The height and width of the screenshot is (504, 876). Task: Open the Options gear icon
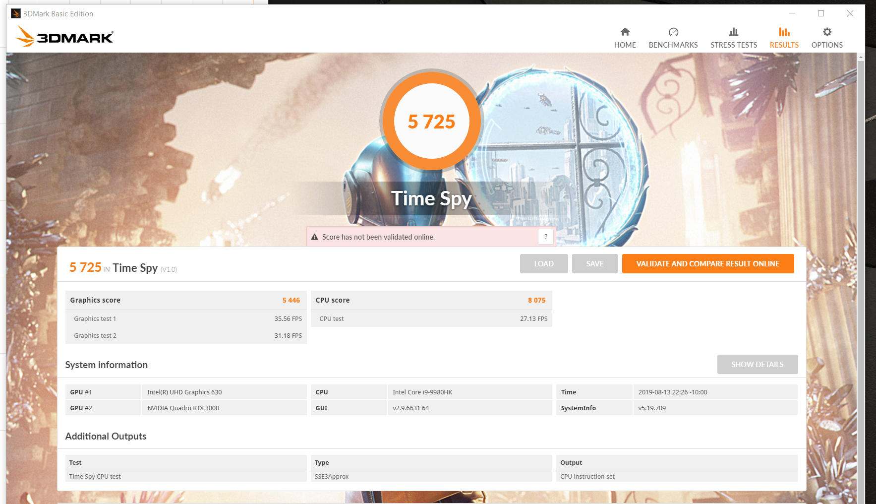click(x=827, y=32)
